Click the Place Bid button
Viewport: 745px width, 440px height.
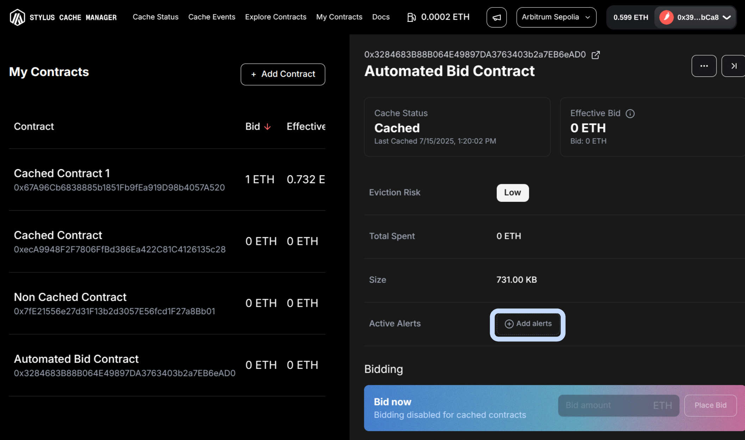pyautogui.click(x=710, y=405)
